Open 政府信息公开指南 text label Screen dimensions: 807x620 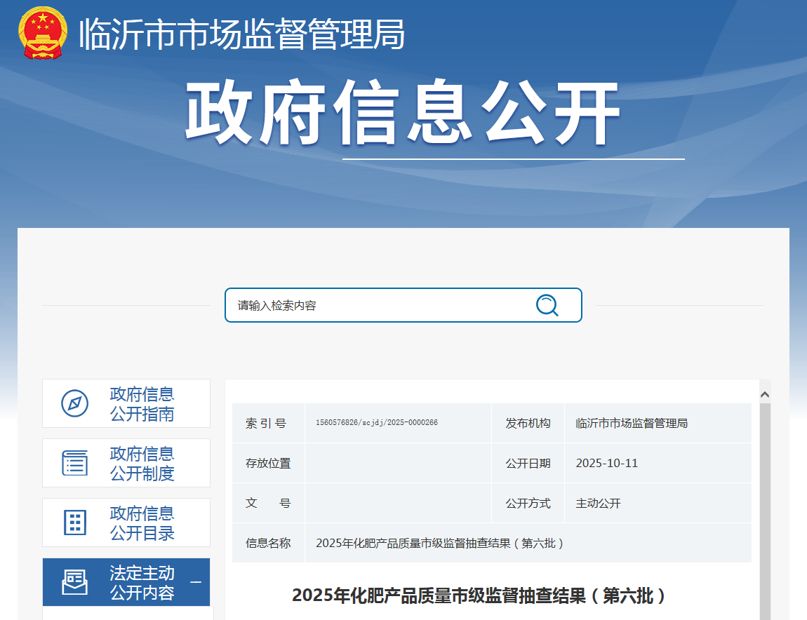point(142,404)
